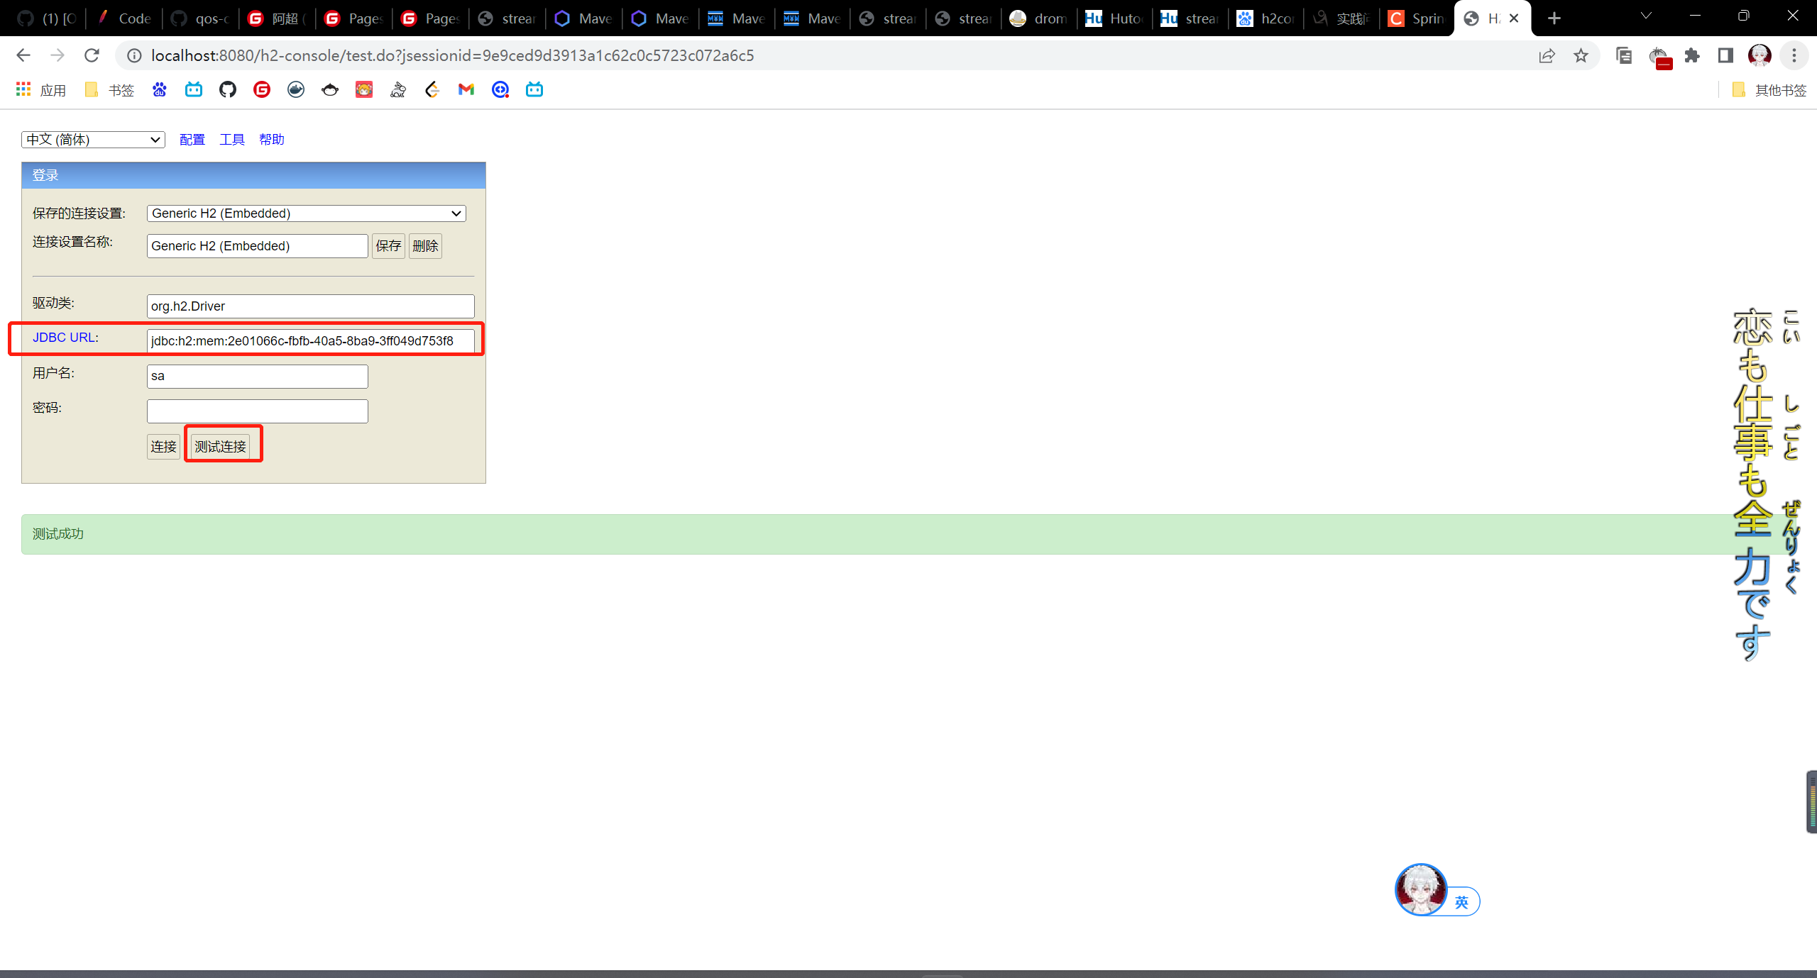Click the 测试连接 test connection button
The height and width of the screenshot is (978, 1817).
pyautogui.click(x=220, y=447)
